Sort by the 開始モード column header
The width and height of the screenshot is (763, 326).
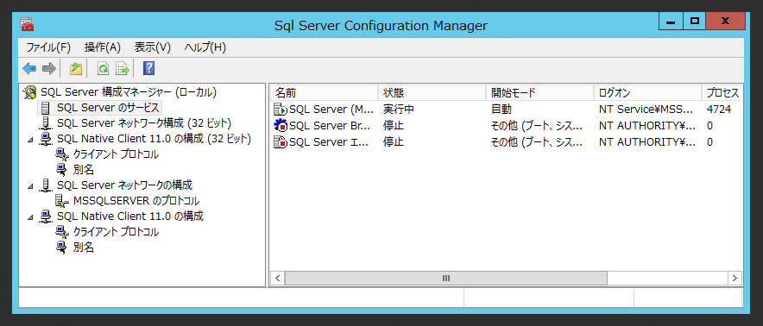coord(540,92)
